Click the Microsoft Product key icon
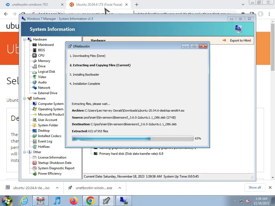The image size is (275, 206). tap(35, 115)
